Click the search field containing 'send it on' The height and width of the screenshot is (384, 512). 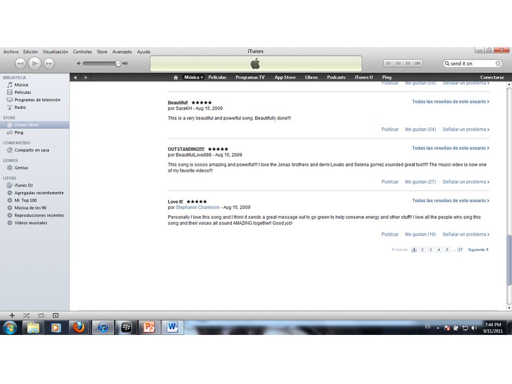pos(472,63)
